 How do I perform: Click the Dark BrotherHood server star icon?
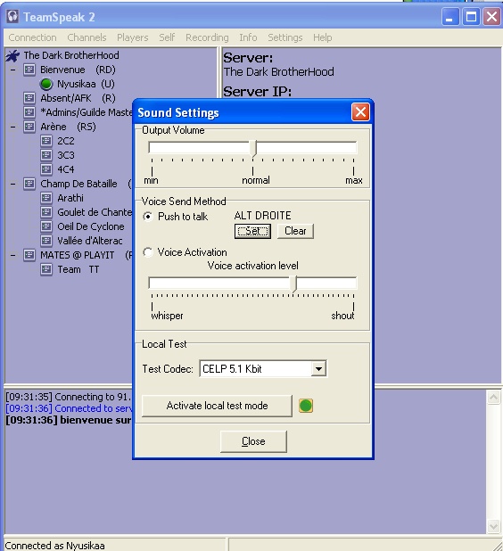12,55
